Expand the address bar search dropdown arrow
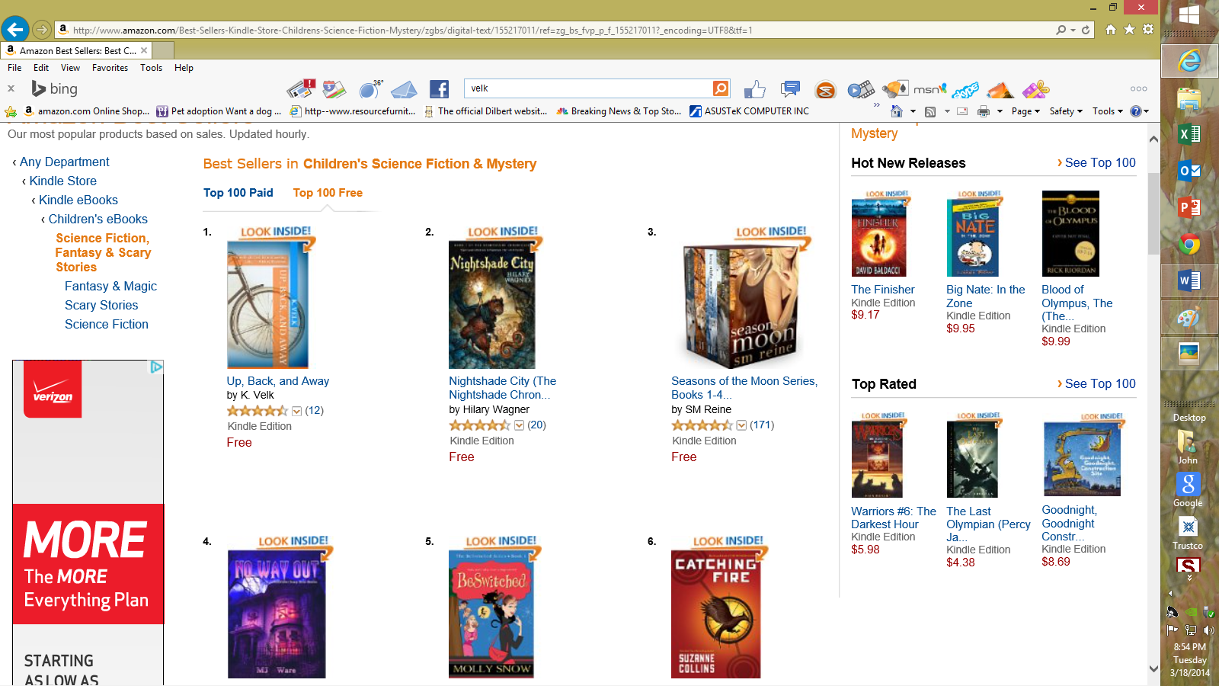This screenshot has height=686, width=1219. coord(1073,30)
